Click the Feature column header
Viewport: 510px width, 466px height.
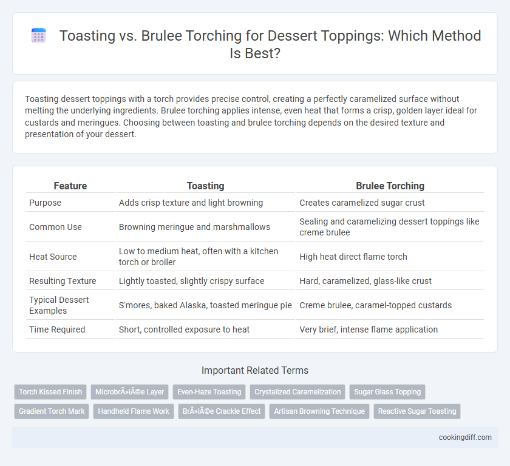point(70,186)
